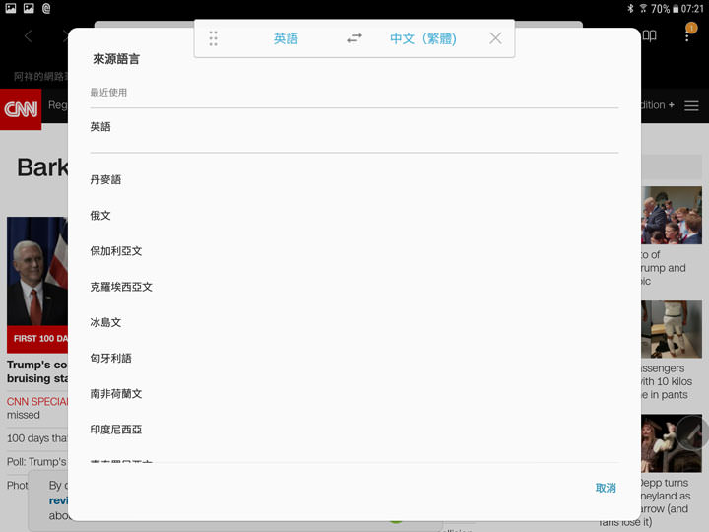Viewport: 709px width, 532px height.
Task: Open CNN SPECIAL link
Action: click(x=37, y=402)
